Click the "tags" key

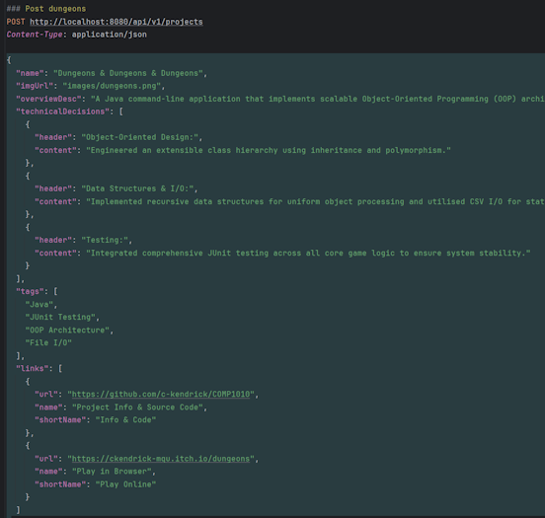30,291
